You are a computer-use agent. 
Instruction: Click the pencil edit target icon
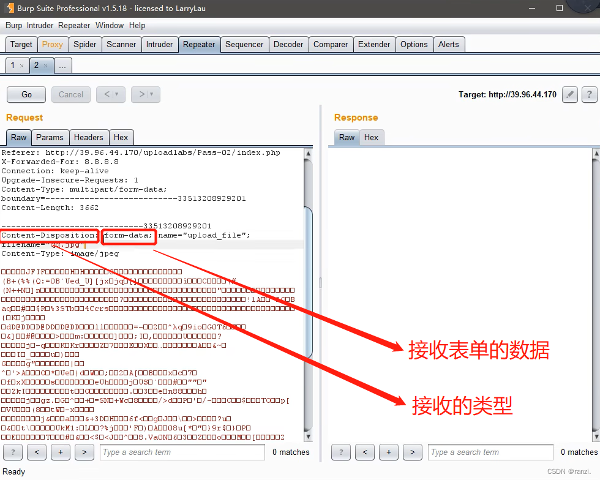[570, 94]
